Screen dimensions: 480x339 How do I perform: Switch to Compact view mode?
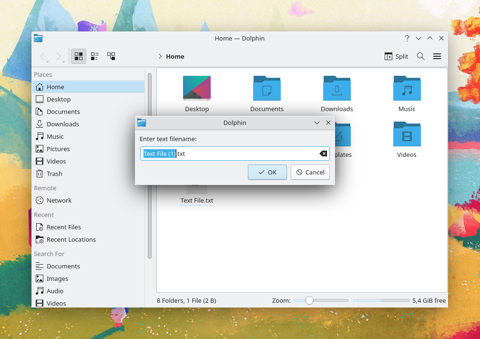95,56
